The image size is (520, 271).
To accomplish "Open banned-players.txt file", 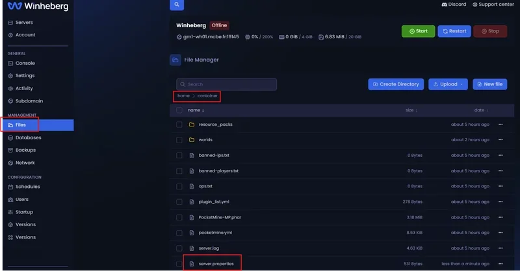I will tap(218, 171).
